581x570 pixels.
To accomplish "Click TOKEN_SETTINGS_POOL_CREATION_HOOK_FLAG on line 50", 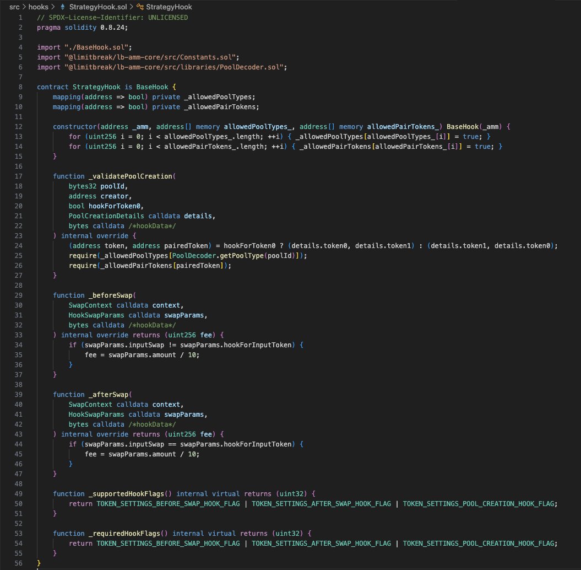I will (479, 503).
